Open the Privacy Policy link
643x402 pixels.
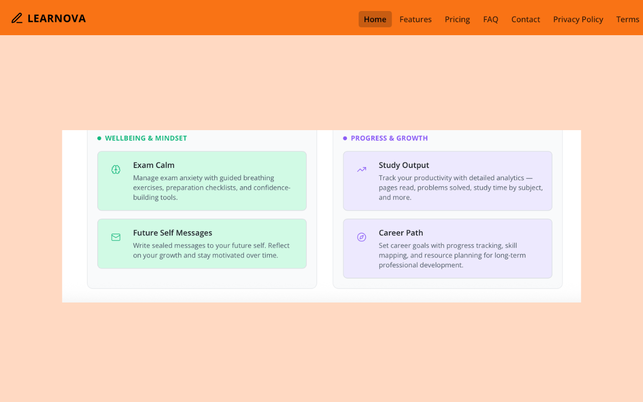[578, 19]
